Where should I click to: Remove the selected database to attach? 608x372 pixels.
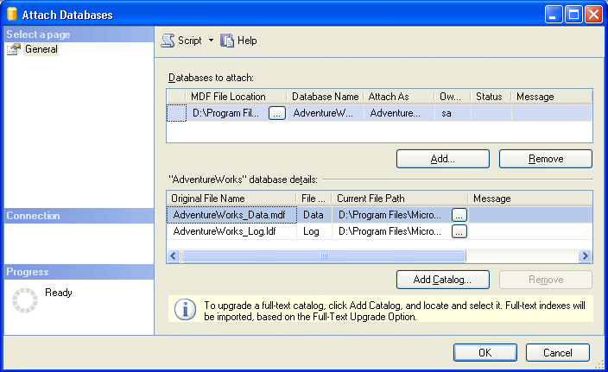(x=545, y=159)
